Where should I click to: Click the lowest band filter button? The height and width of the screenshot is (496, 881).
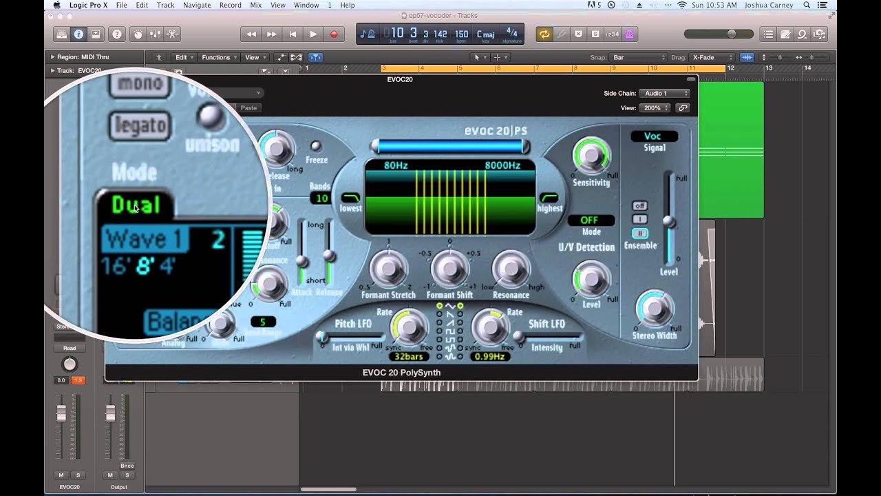[350, 198]
